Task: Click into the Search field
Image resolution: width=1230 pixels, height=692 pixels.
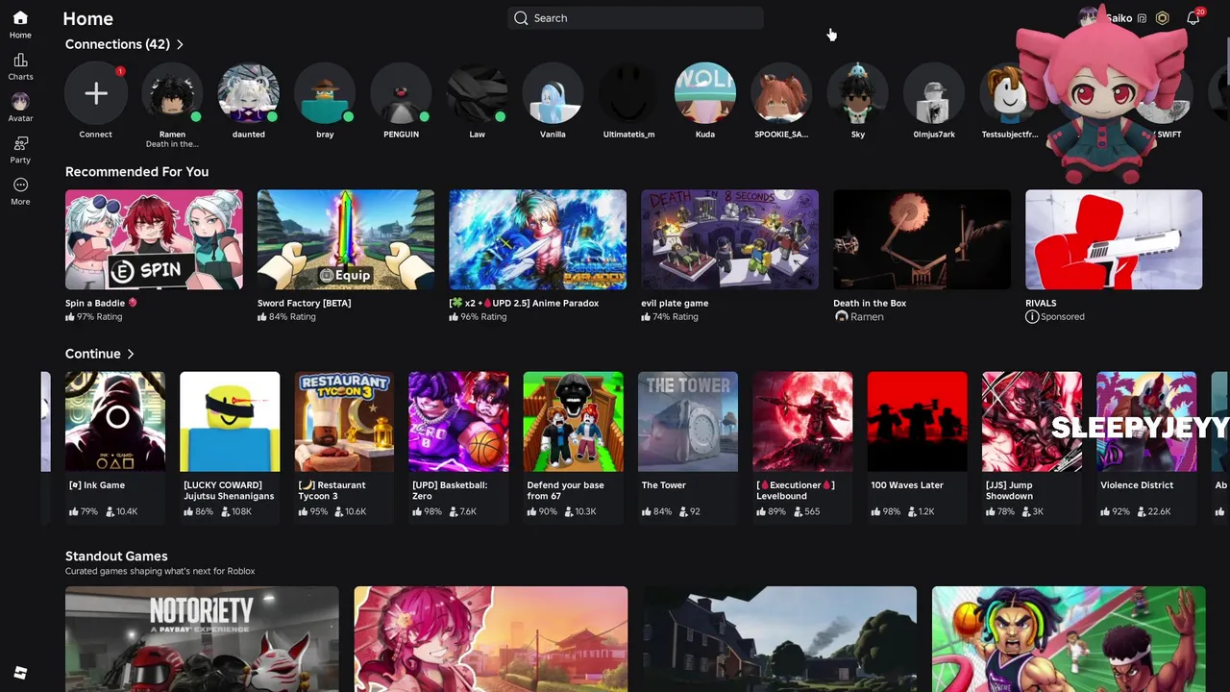Action: point(636,18)
